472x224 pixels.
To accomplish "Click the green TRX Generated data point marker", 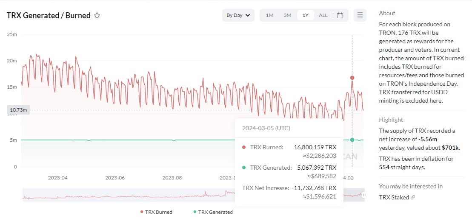I will [x=352, y=140].
